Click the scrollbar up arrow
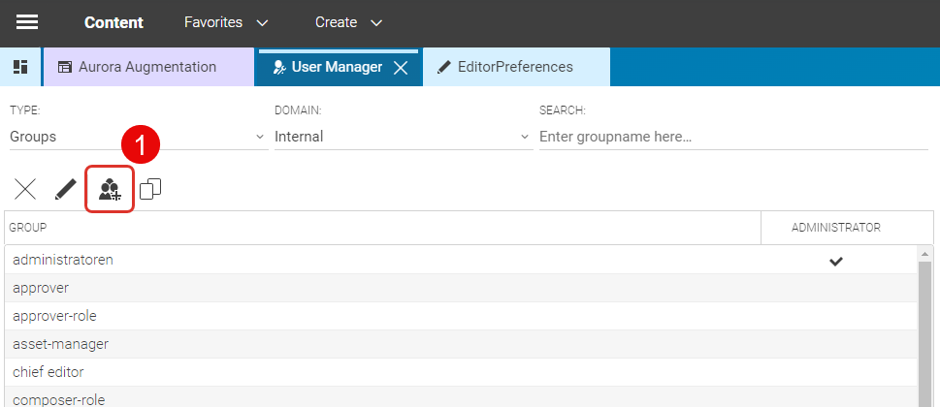Screen dimensions: 940x407 click(926, 254)
